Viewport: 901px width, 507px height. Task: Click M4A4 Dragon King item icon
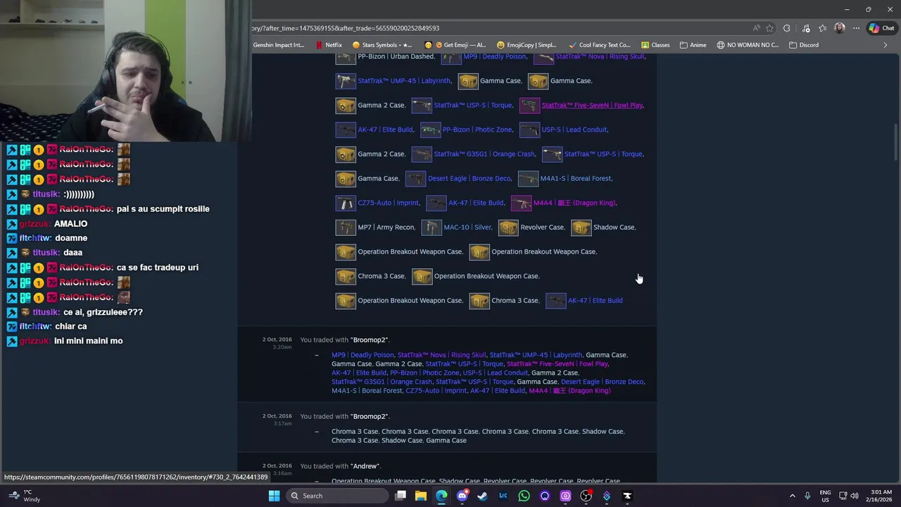click(521, 203)
